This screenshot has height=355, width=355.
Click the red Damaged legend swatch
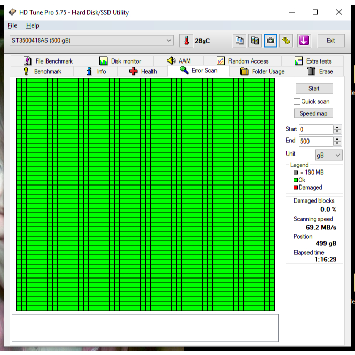point(296,188)
